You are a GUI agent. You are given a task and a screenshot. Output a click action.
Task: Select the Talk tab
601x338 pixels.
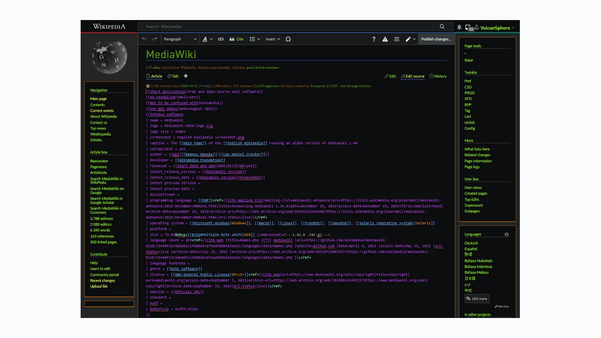tap(173, 76)
